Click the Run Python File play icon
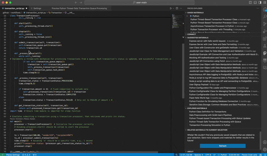This screenshot has width=267, height=156. pos(171,8)
